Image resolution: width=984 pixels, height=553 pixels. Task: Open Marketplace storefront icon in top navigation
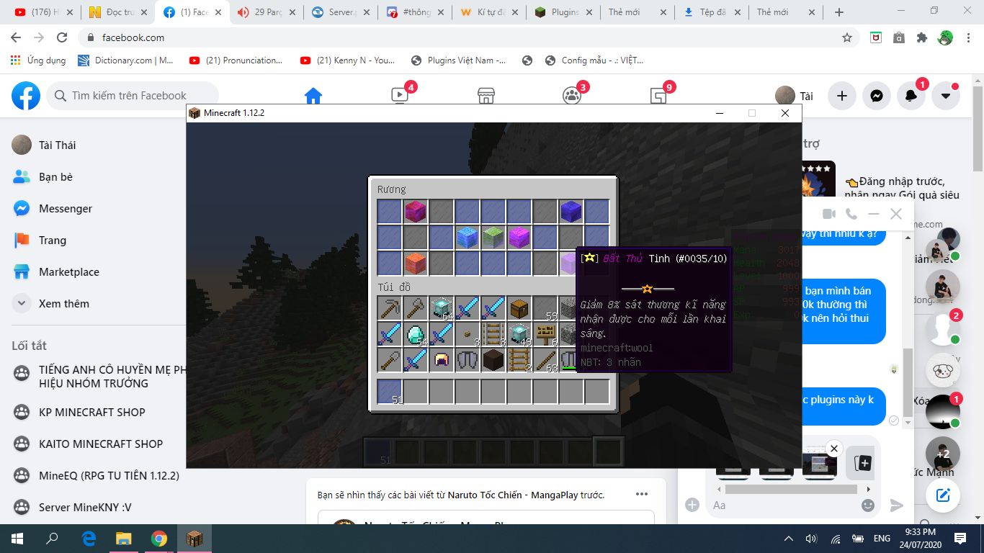486,96
